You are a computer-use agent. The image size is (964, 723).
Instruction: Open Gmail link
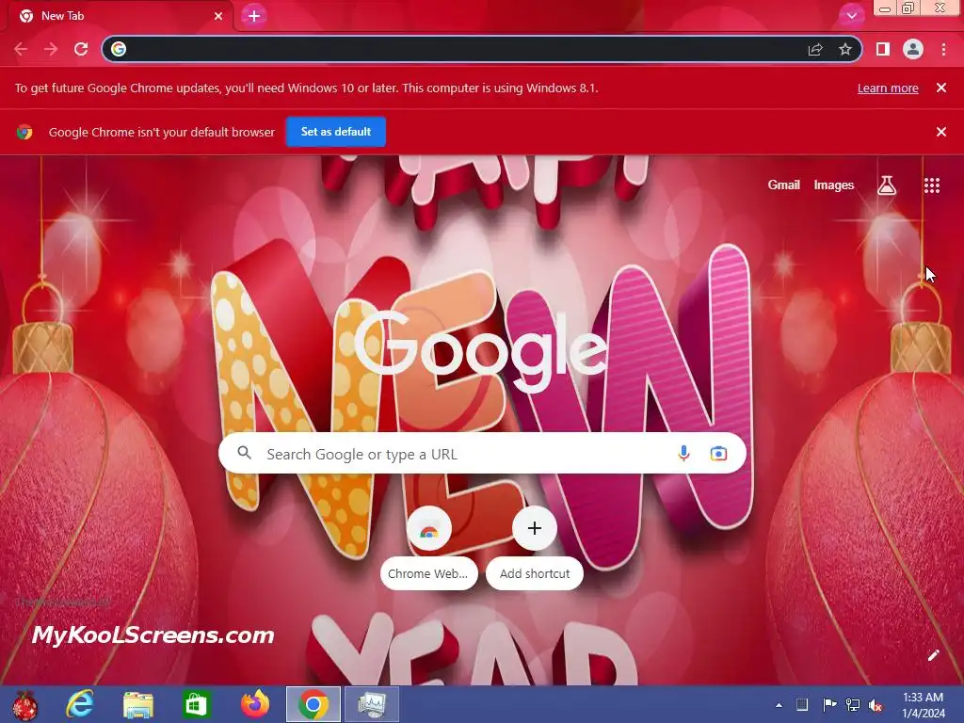point(784,185)
